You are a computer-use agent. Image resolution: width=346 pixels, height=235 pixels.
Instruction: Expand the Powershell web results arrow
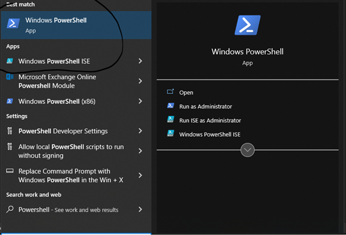point(140,210)
